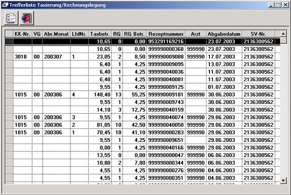Click the Taxbetr. cell showing 148,40
This screenshot has width=291, height=195.
coord(101,95)
